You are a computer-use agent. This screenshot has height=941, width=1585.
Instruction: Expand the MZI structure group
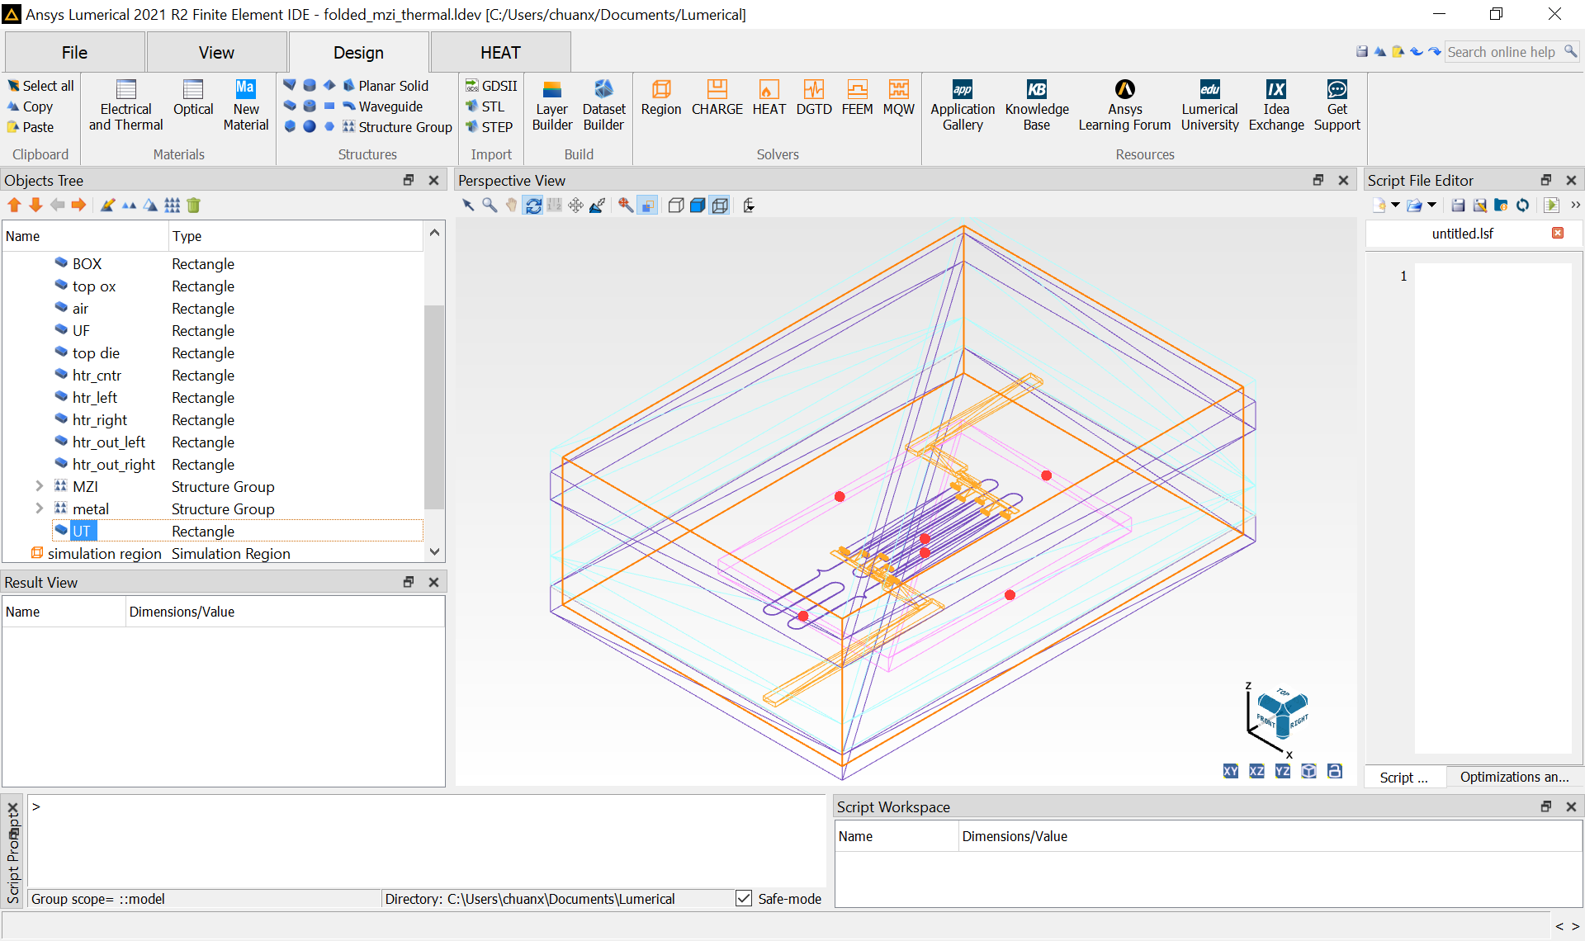pyautogui.click(x=39, y=486)
